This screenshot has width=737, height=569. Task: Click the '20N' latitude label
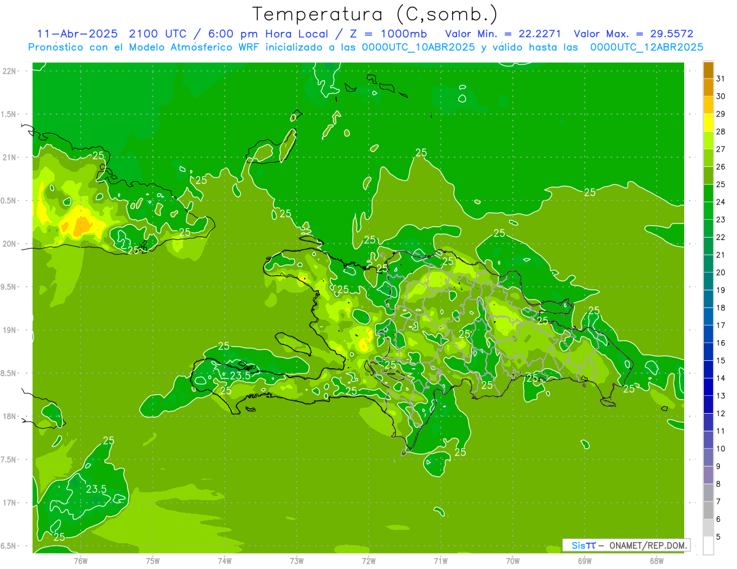pyautogui.click(x=9, y=244)
